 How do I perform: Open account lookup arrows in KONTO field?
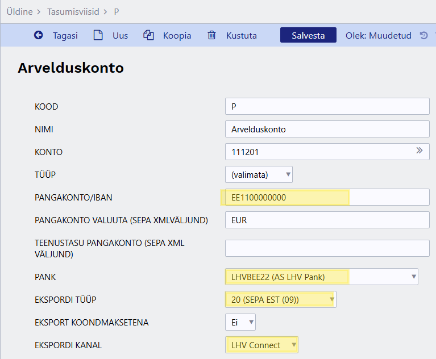point(420,151)
